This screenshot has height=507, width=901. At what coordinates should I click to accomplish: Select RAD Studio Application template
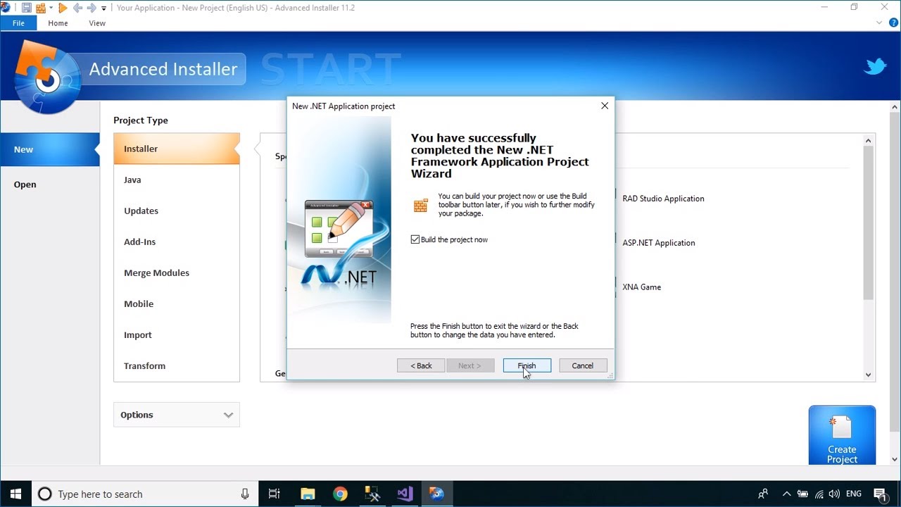(663, 199)
